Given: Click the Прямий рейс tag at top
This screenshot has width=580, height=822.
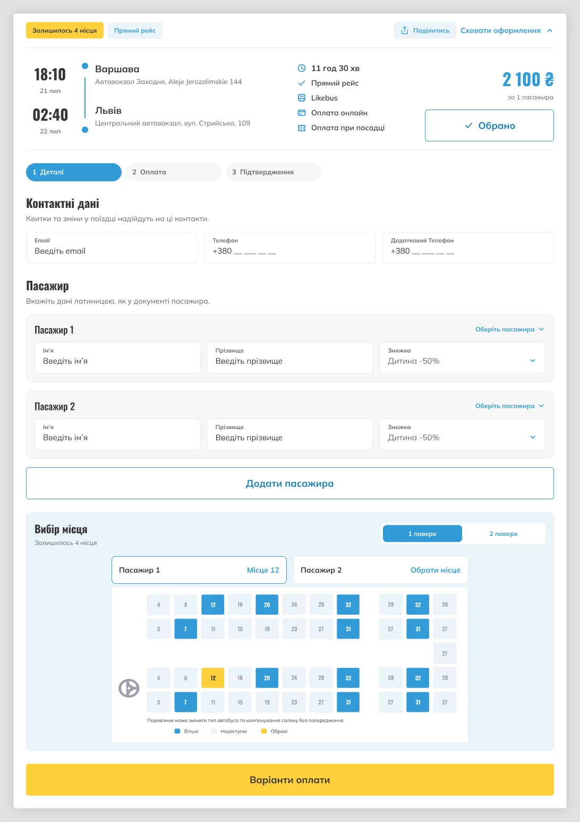Looking at the screenshot, I should click(135, 30).
